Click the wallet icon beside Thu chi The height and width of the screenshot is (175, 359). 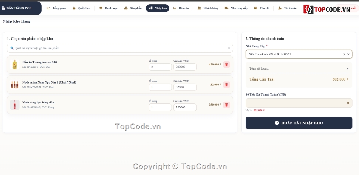pyautogui.click(x=255, y=8)
